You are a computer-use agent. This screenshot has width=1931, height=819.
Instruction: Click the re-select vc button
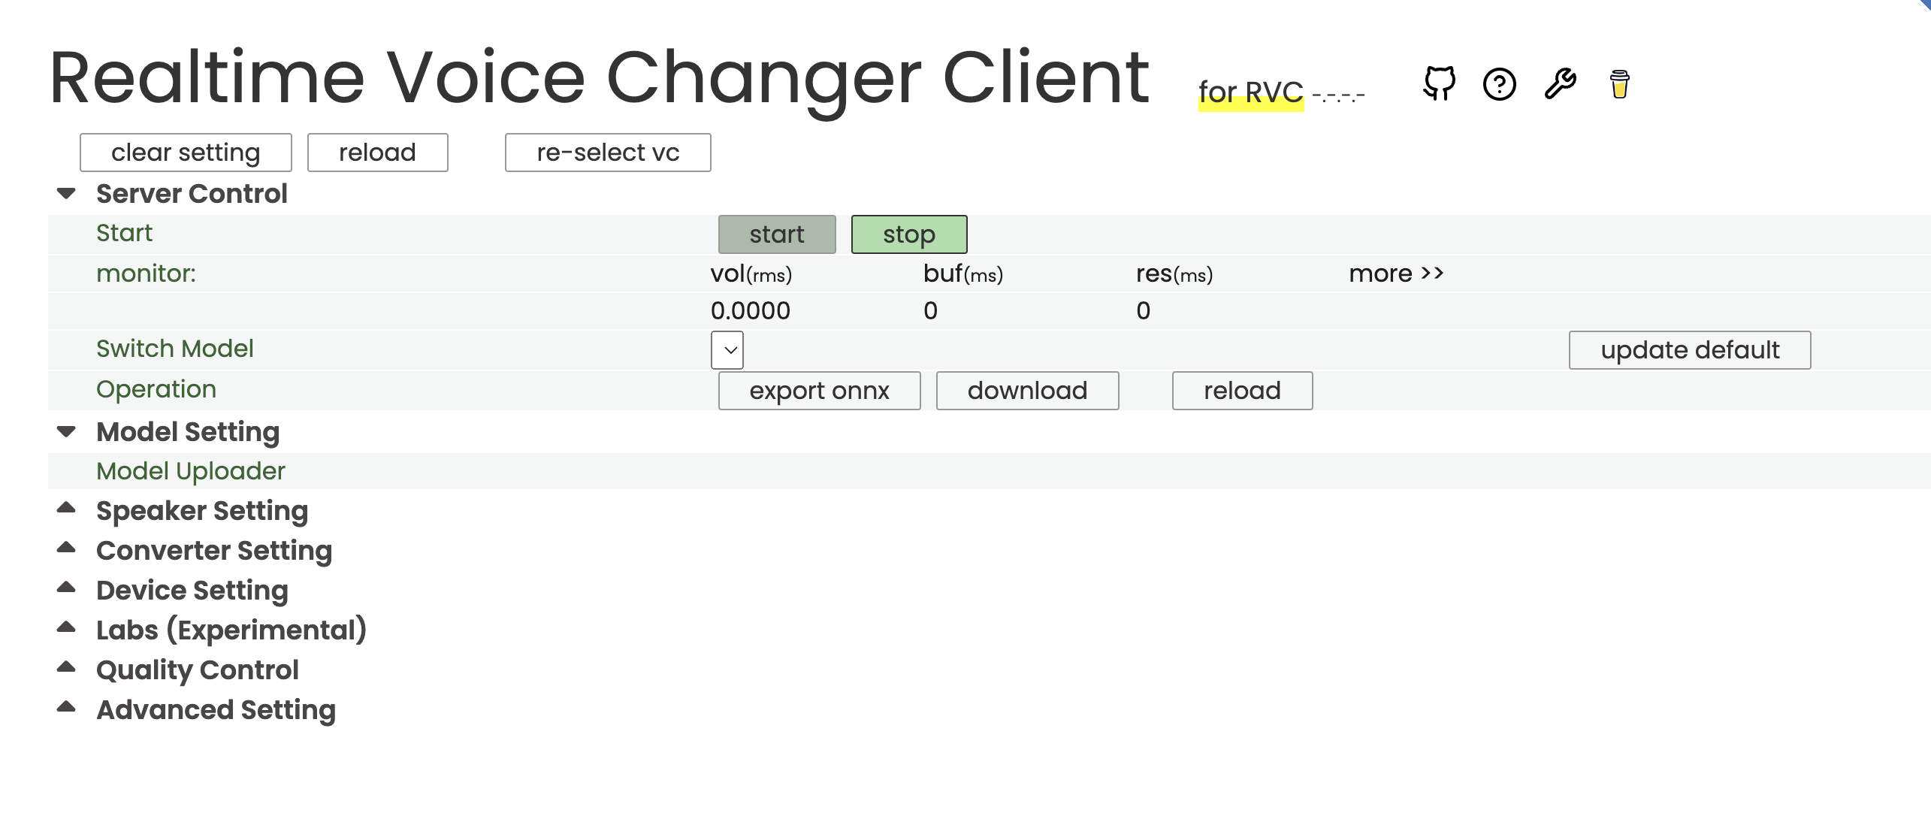(x=607, y=152)
